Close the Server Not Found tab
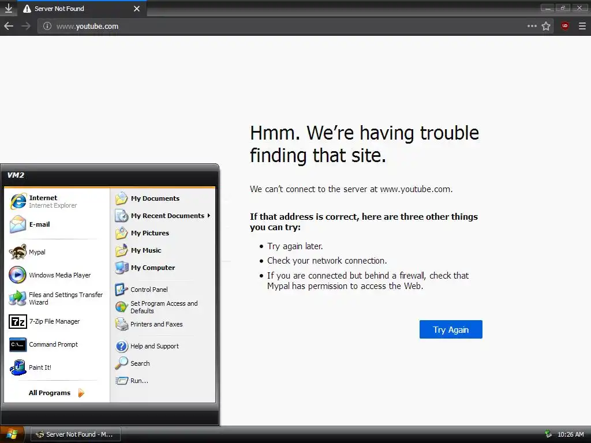This screenshot has height=443, width=591. [x=137, y=8]
